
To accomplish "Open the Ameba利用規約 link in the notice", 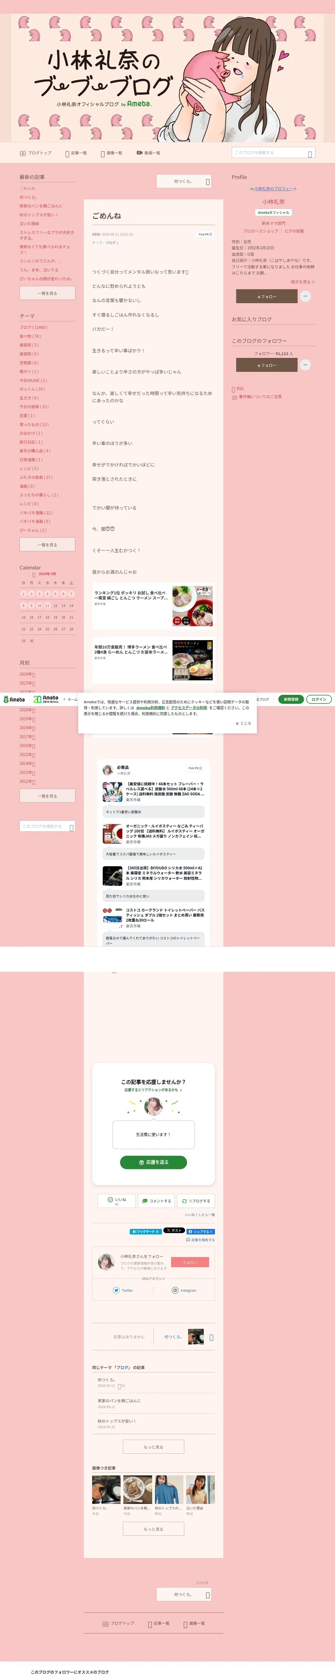I will [150, 708].
